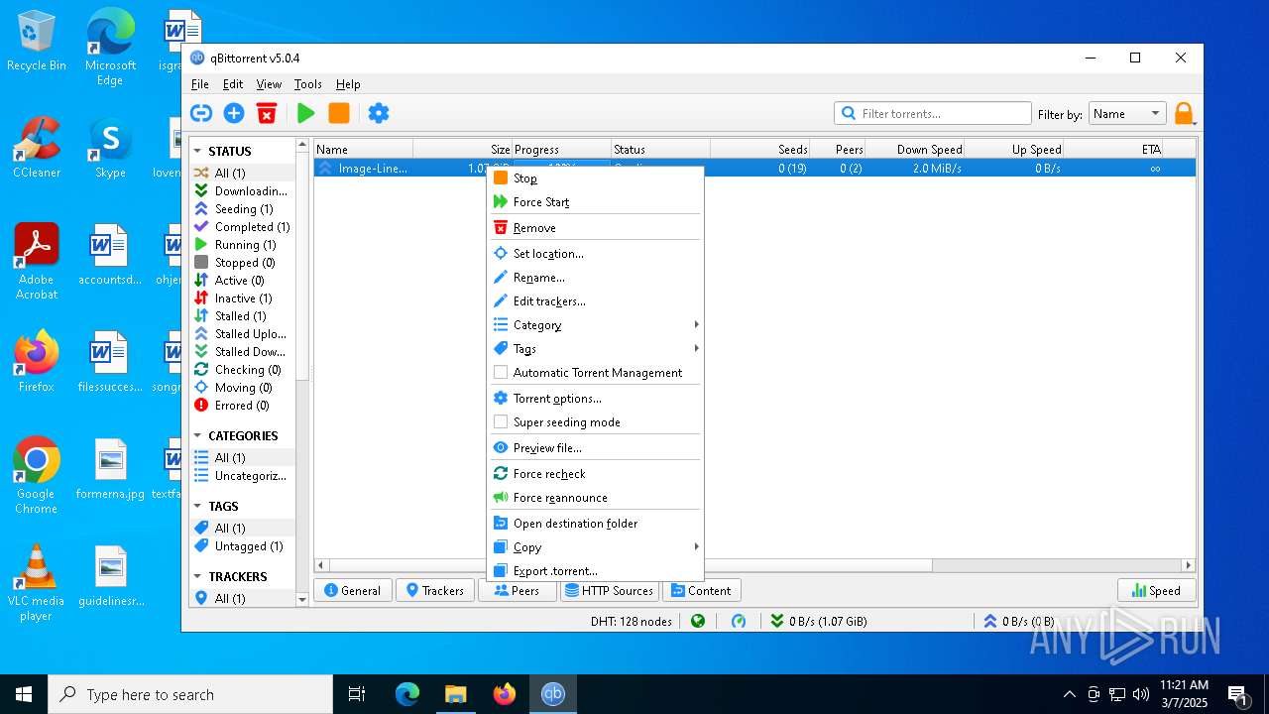Click the alternative speed limits gauge icon
The width and height of the screenshot is (1269, 714).
pyautogui.click(x=739, y=621)
